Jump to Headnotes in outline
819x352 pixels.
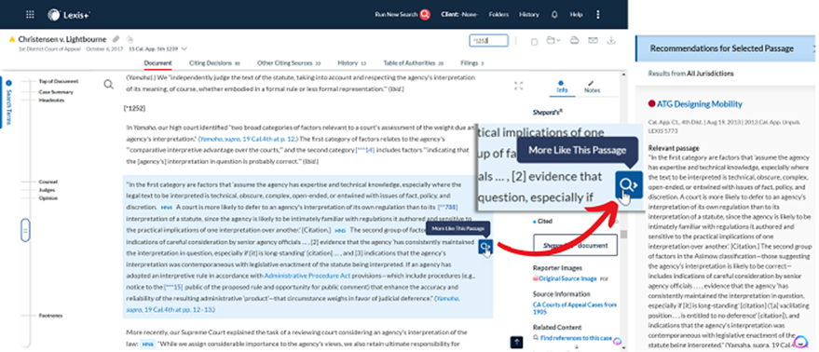pyautogui.click(x=51, y=100)
